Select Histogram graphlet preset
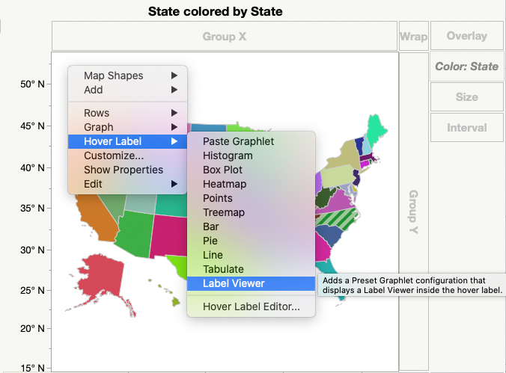The width and height of the screenshot is (506, 373). click(228, 155)
